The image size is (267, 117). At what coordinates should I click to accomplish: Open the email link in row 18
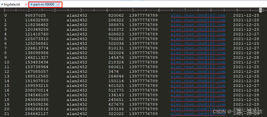click(198, 100)
